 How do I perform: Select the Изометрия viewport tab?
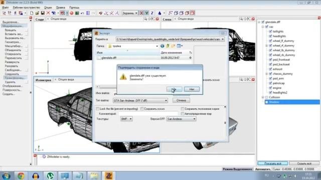[x=44, y=80]
